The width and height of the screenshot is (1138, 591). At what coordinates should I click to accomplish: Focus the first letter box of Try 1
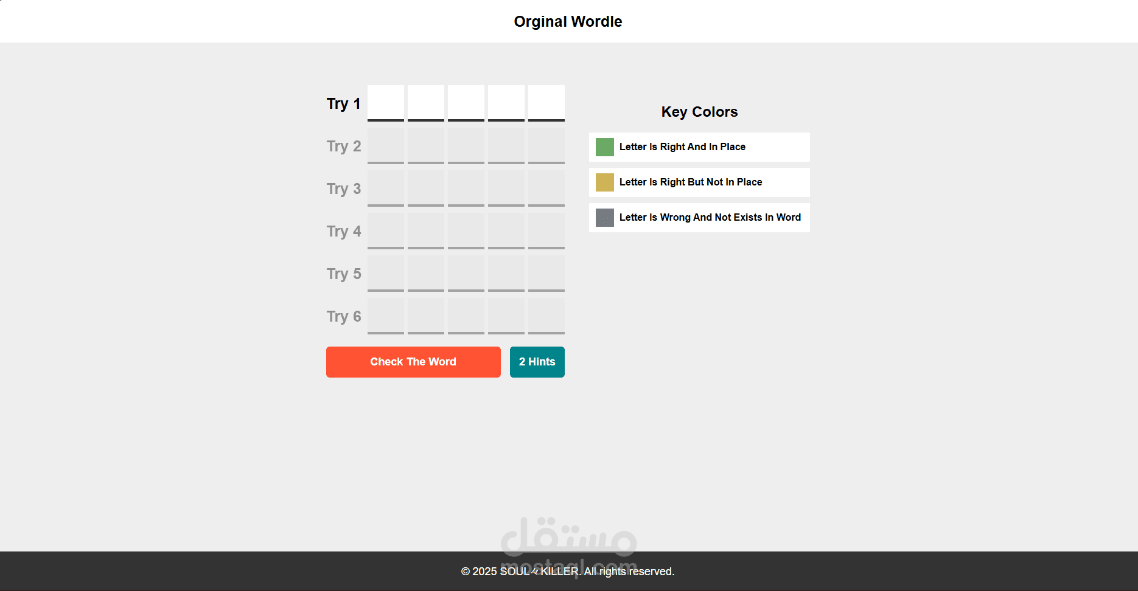(x=386, y=103)
